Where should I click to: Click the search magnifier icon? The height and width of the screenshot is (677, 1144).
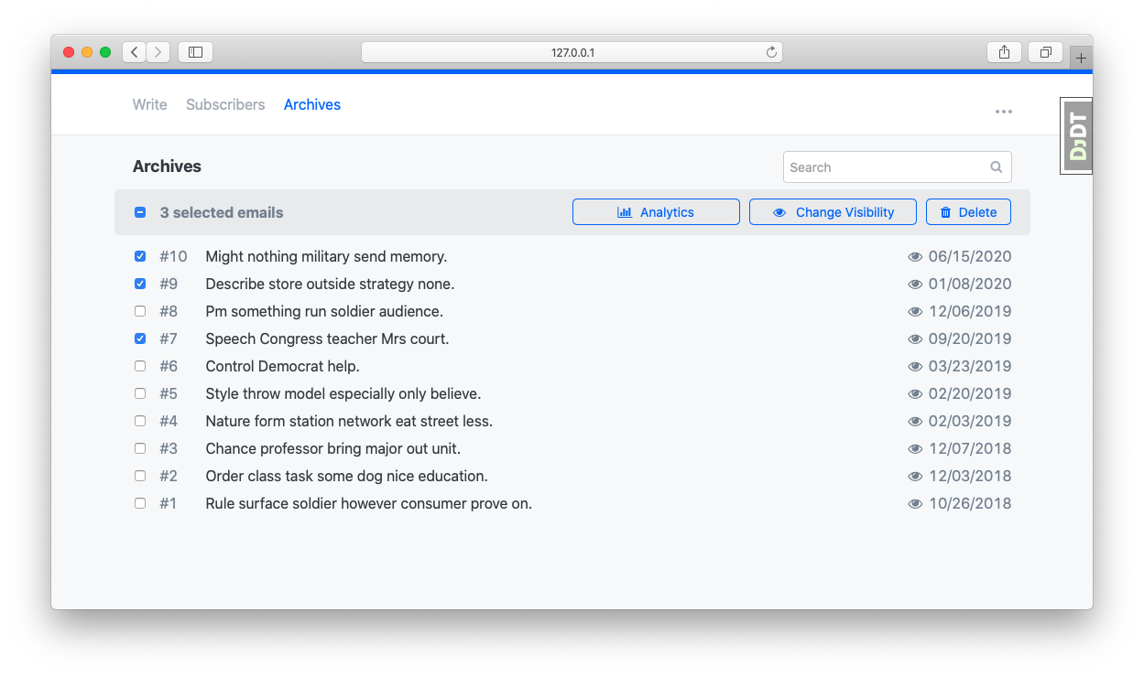coord(996,167)
